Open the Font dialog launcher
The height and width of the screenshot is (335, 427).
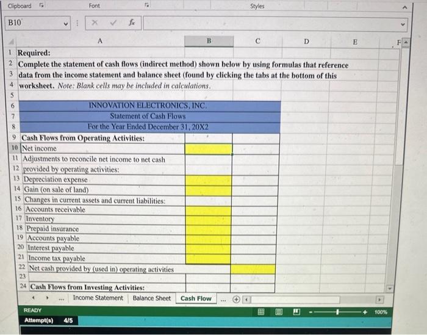pyautogui.click(x=147, y=5)
